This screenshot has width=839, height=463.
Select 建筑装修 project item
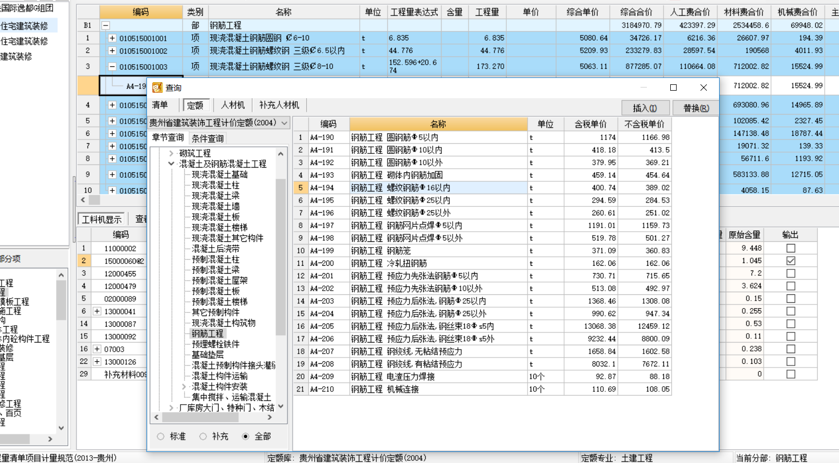[16, 56]
